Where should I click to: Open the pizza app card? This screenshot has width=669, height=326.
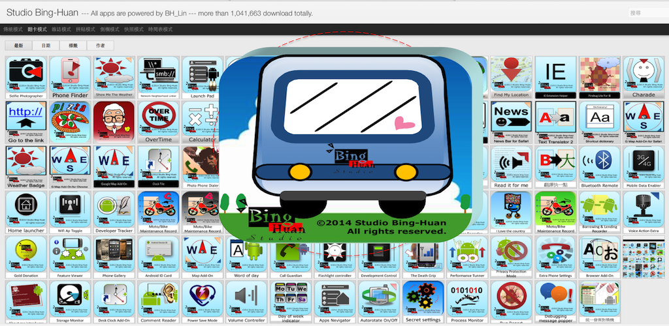pos(71,122)
